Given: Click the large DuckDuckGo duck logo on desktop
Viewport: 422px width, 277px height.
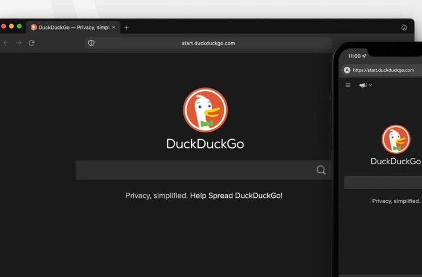Looking at the screenshot, I should pyautogui.click(x=206, y=109).
